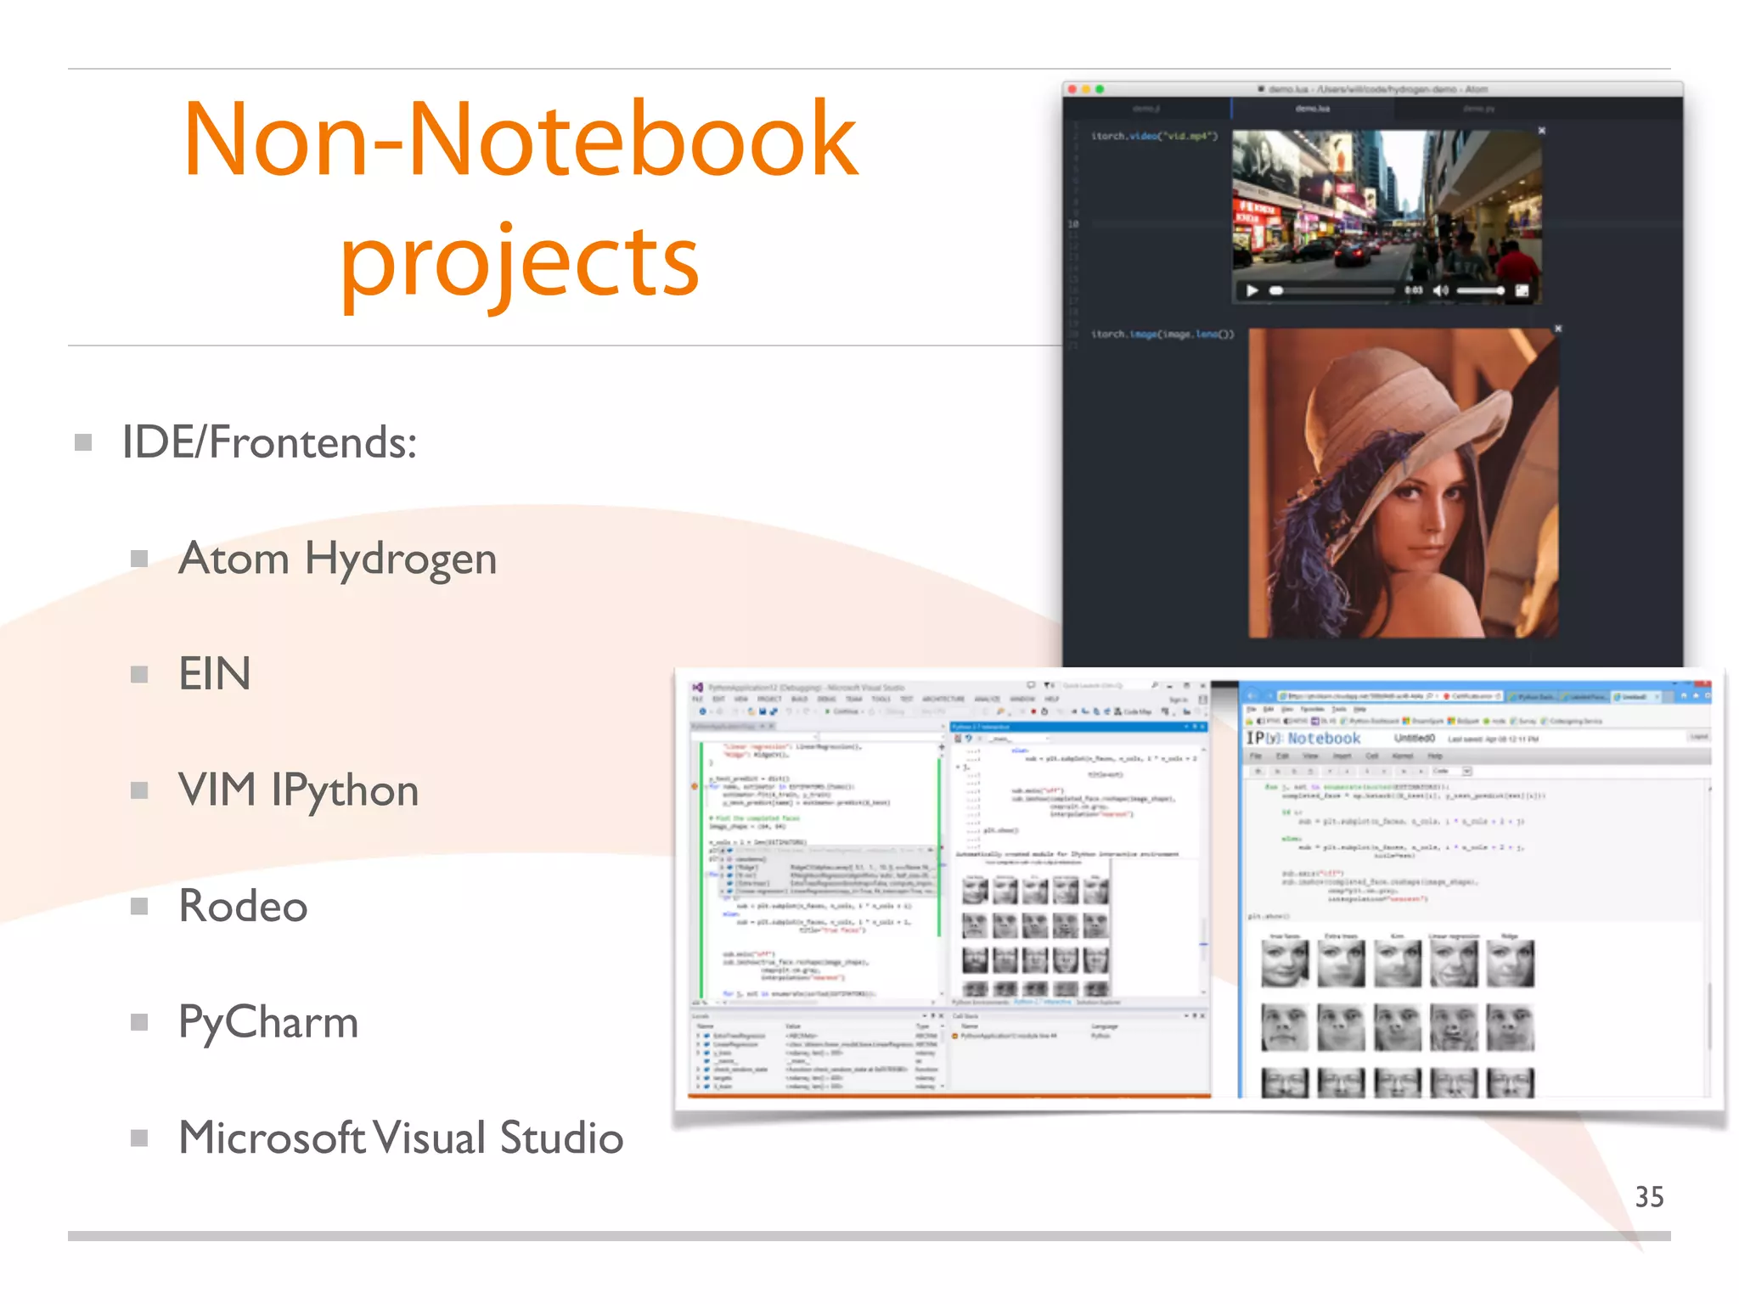Screen dimensions: 1739x1304
Task: Open the Insert menu in IPython Notebook
Action: click(x=1342, y=756)
